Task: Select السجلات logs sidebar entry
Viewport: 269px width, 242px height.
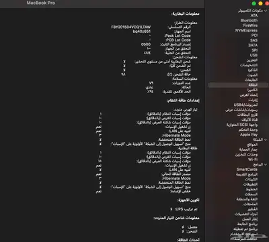Action: pos(252,194)
